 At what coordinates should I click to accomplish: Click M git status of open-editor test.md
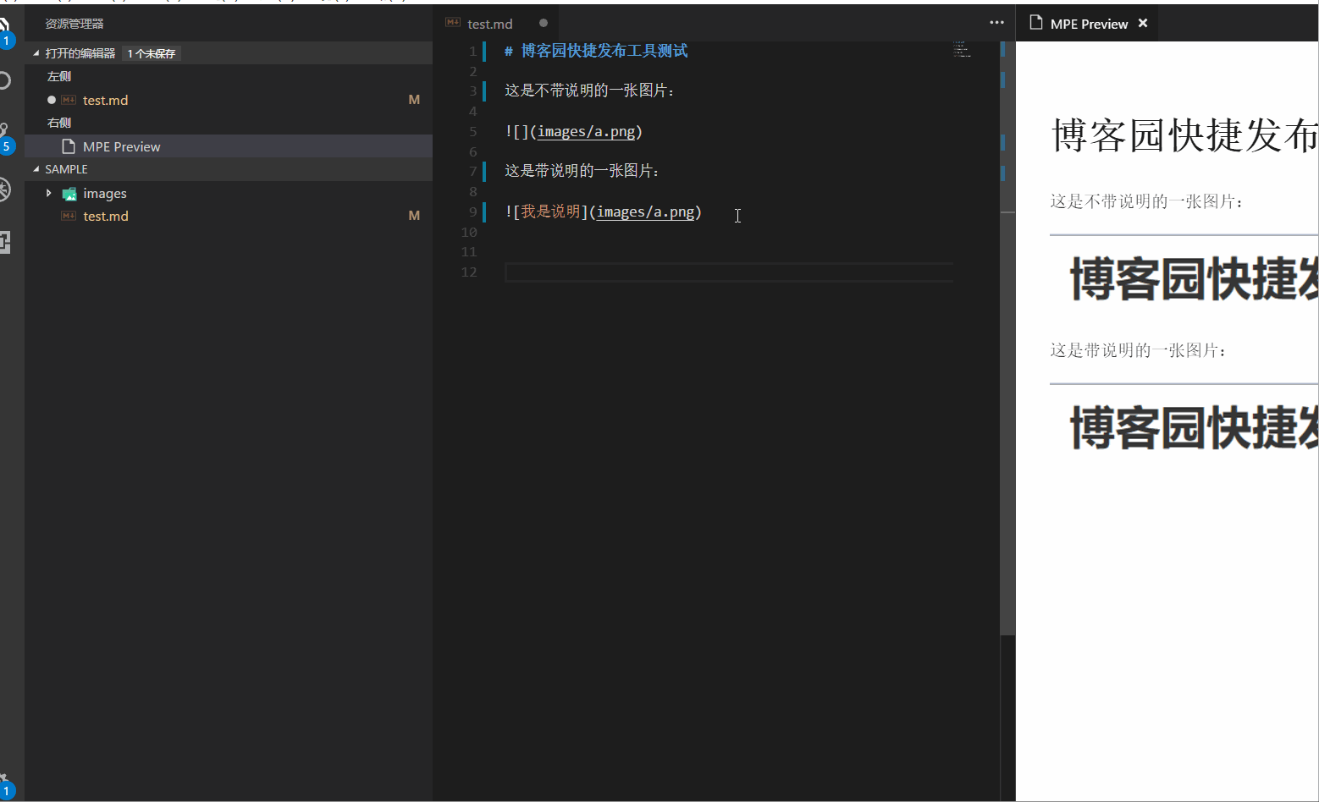pyautogui.click(x=414, y=100)
